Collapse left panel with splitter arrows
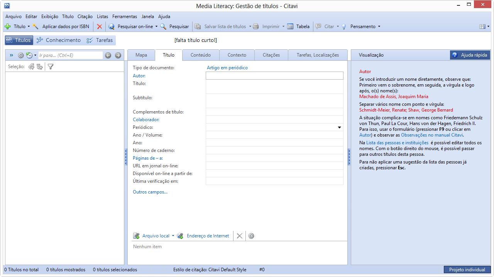This screenshot has width=494, height=277. coord(126,157)
